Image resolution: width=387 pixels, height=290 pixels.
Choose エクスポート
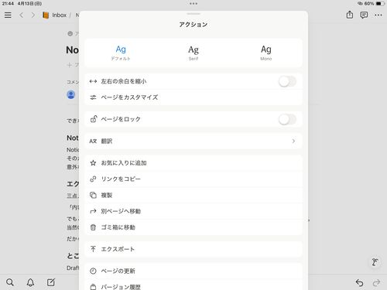point(193,249)
